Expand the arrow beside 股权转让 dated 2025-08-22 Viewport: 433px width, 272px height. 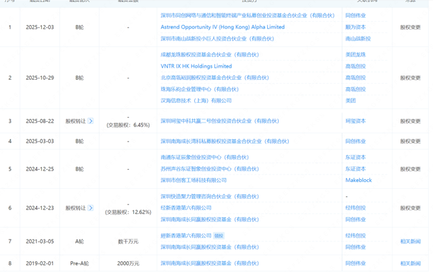click(x=91, y=121)
